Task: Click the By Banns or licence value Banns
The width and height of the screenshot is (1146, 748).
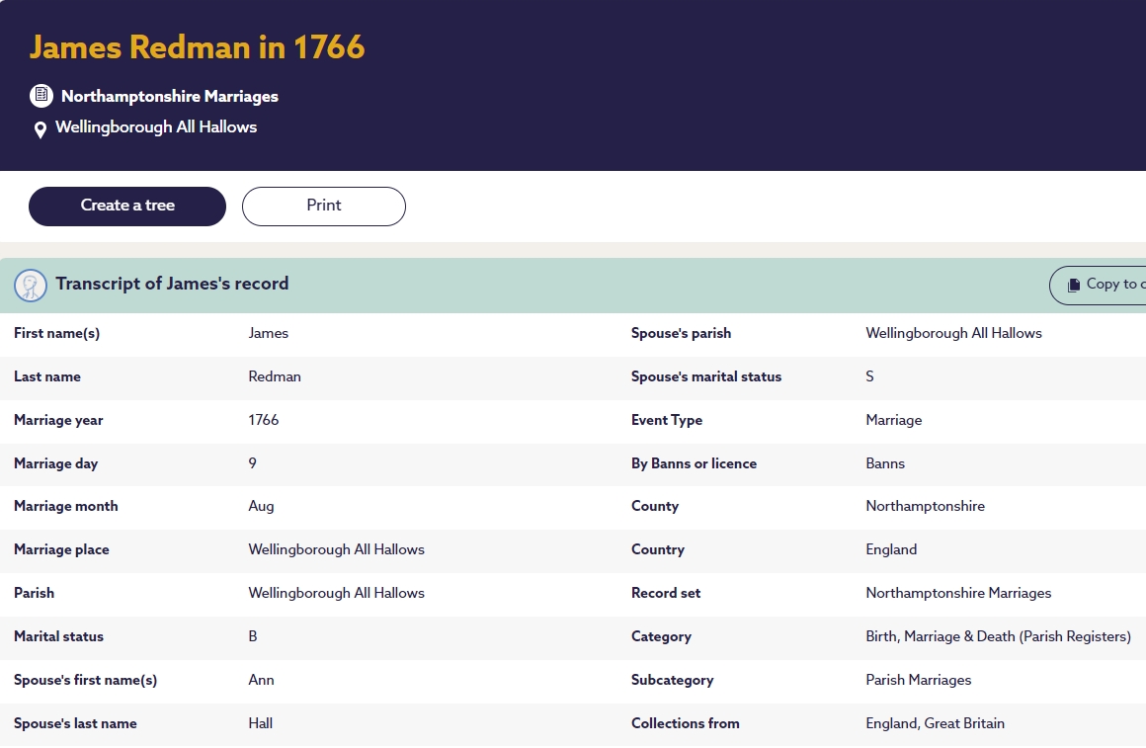Action: pos(885,463)
